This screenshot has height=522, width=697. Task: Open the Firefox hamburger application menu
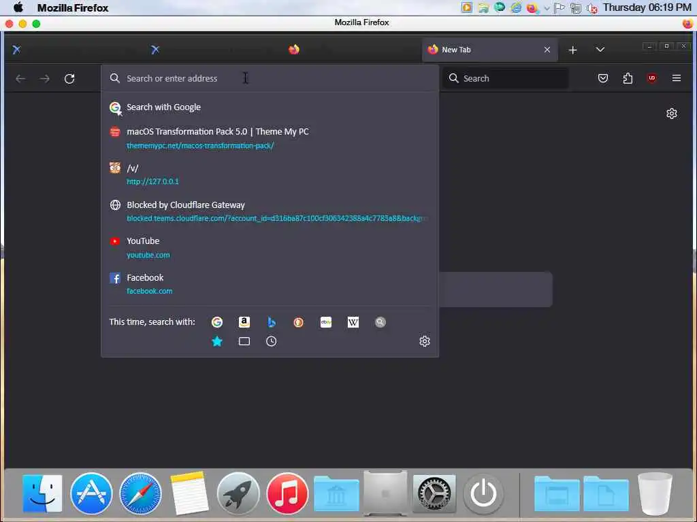pyautogui.click(x=676, y=78)
